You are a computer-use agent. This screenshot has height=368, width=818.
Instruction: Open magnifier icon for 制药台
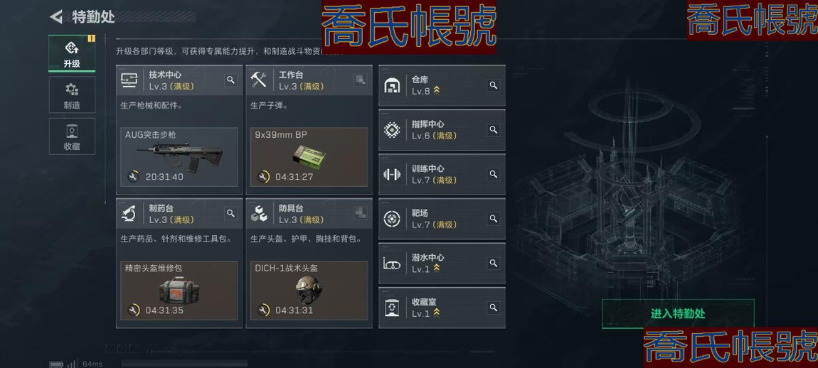tap(230, 212)
